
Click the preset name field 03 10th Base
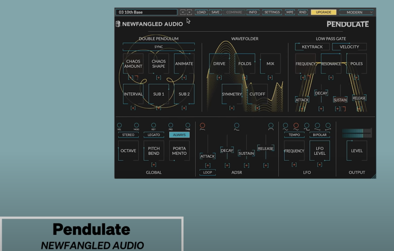point(146,12)
